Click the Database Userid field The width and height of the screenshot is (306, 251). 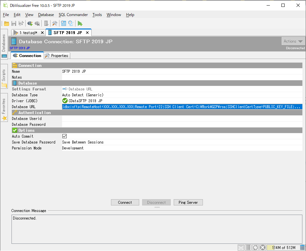182,119
